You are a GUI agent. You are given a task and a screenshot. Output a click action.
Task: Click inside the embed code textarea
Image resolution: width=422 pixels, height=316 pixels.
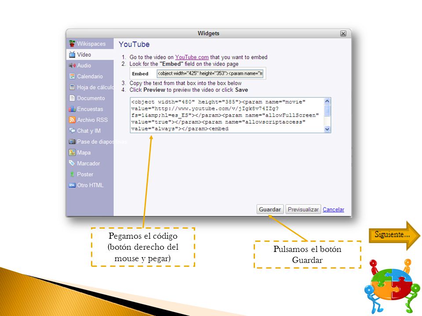tap(227, 115)
